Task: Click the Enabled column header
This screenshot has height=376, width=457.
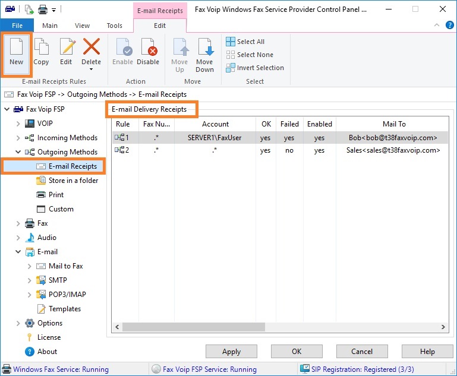Action: coord(320,124)
